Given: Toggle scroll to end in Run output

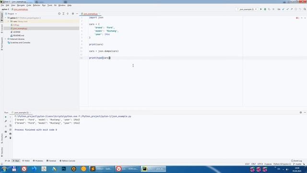Looking at the screenshot, I should (x=11, y=130).
